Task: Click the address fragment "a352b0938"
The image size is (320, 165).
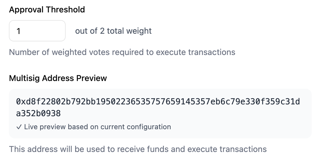Action: pyautogui.click(x=38, y=113)
